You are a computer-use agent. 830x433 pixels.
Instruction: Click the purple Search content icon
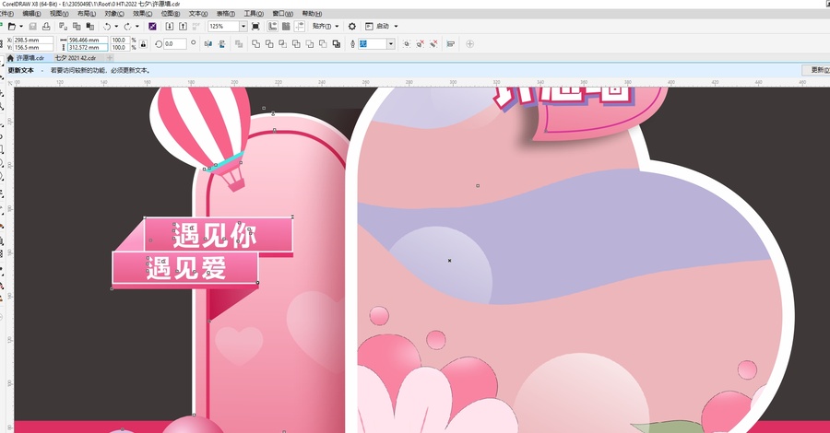click(x=152, y=27)
